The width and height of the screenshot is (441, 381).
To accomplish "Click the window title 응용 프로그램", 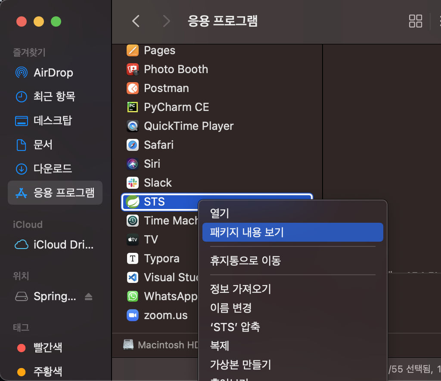I will (223, 21).
